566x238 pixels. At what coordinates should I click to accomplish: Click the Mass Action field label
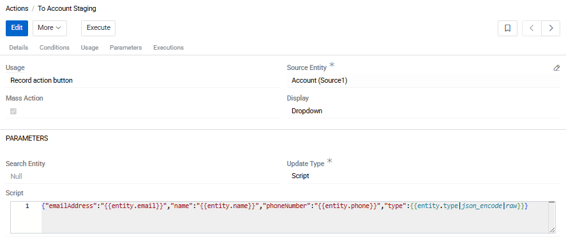(x=24, y=98)
